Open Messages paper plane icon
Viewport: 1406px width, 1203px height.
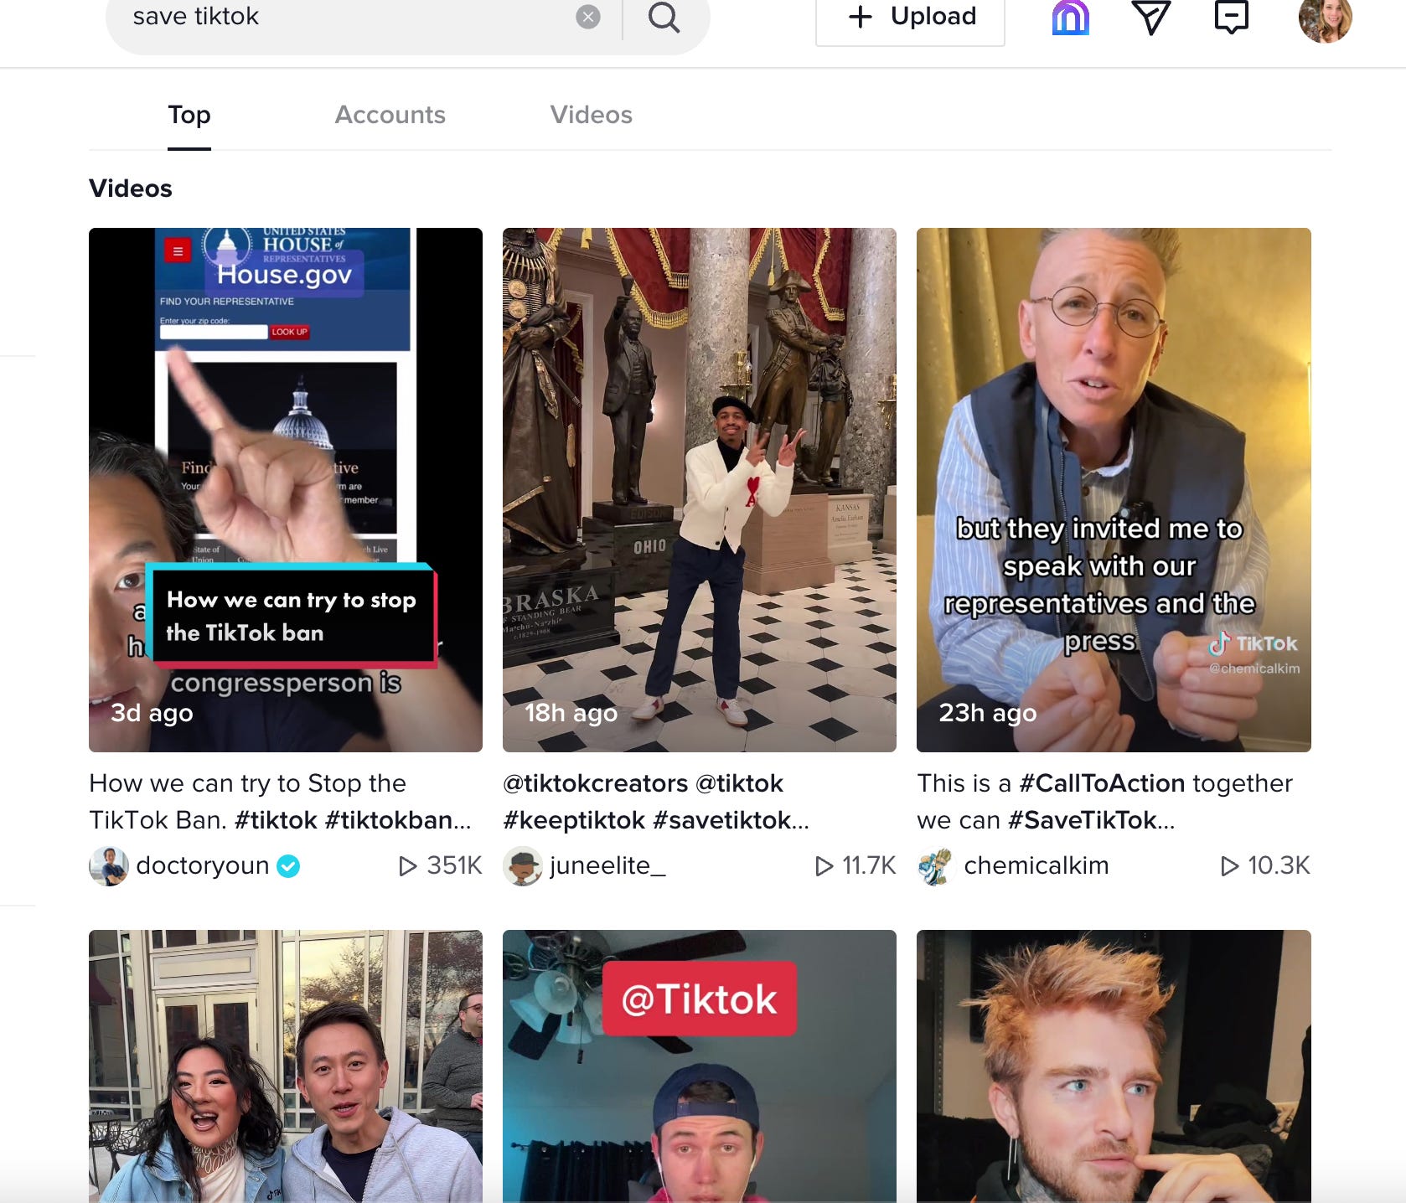pos(1151,17)
